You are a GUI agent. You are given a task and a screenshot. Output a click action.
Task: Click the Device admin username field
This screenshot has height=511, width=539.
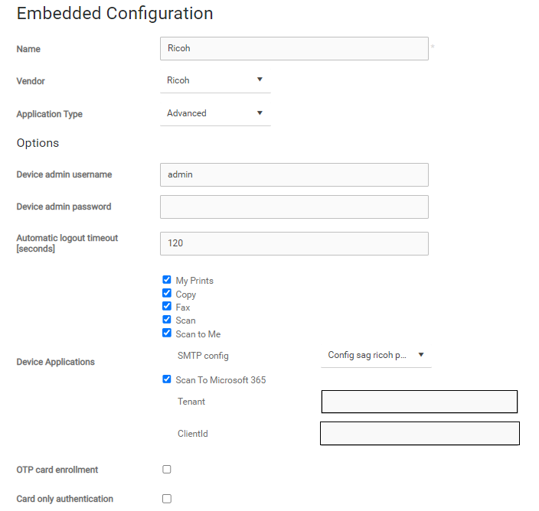click(x=294, y=174)
